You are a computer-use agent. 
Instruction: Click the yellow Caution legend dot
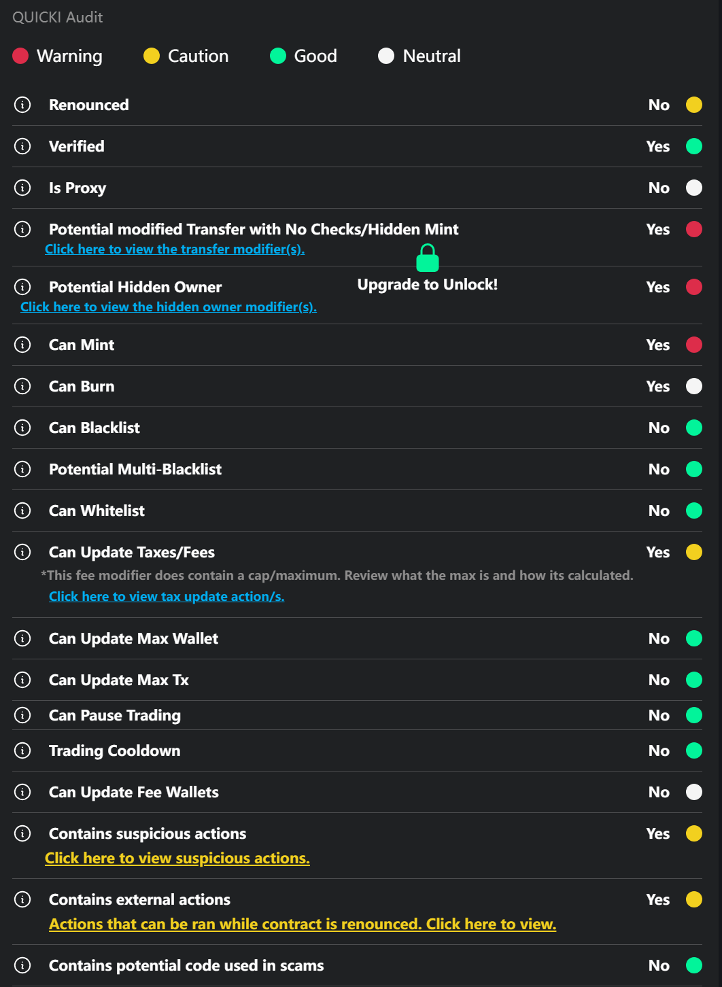(152, 56)
